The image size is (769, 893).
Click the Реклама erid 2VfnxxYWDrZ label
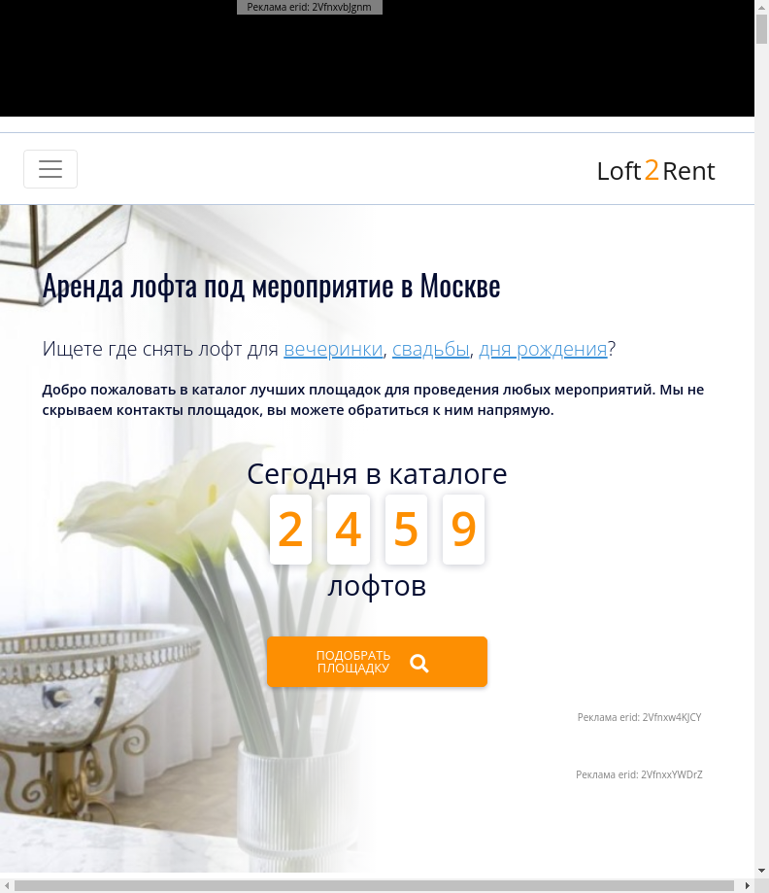pos(639,774)
